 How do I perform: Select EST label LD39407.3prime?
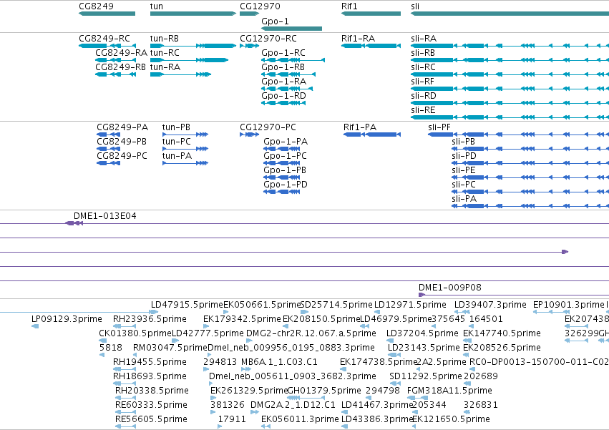(490, 305)
